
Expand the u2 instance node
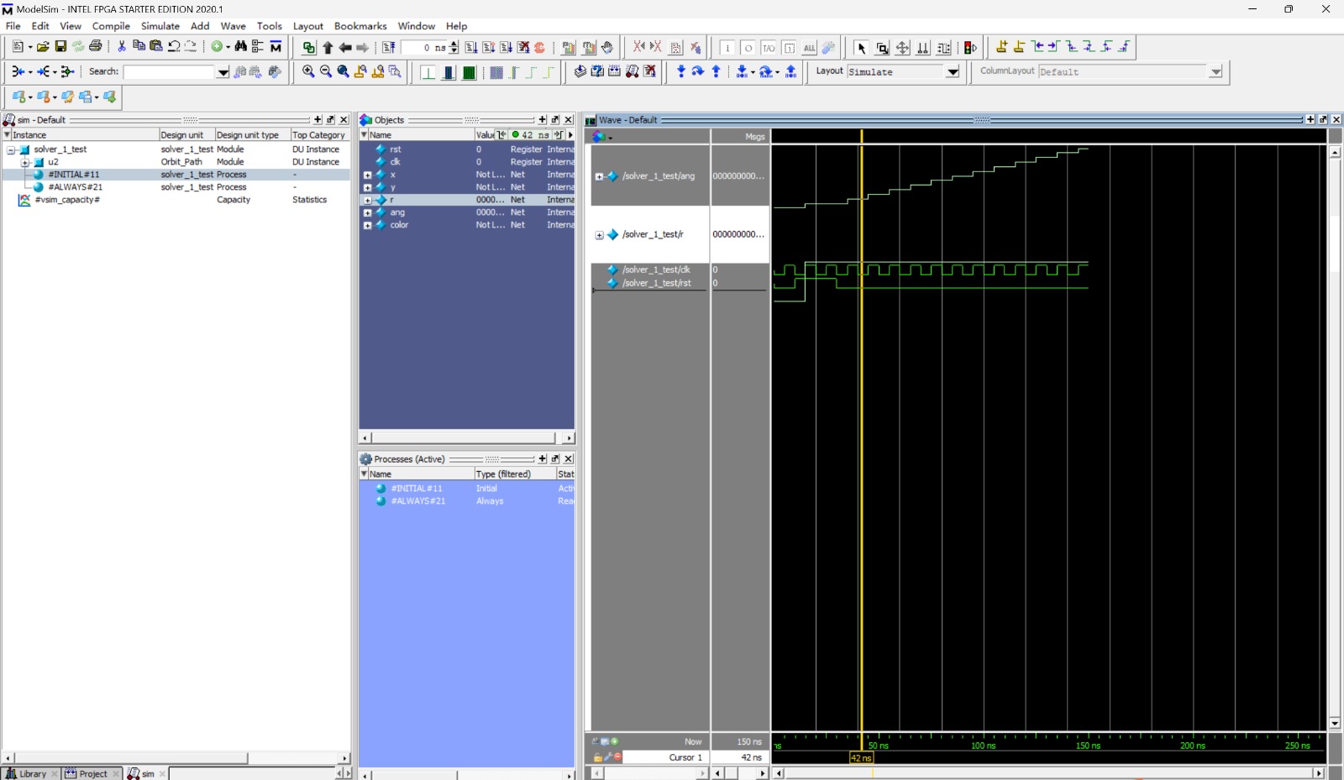point(25,162)
